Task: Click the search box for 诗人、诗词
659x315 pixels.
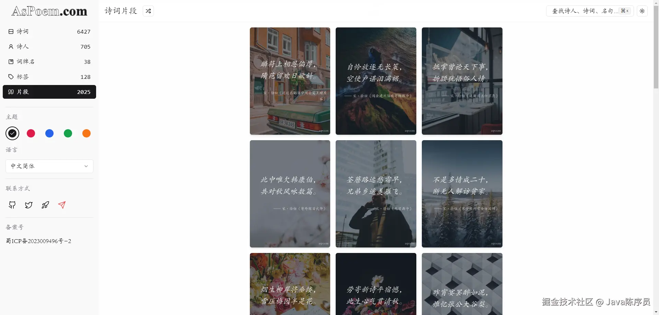Action: pyautogui.click(x=590, y=11)
